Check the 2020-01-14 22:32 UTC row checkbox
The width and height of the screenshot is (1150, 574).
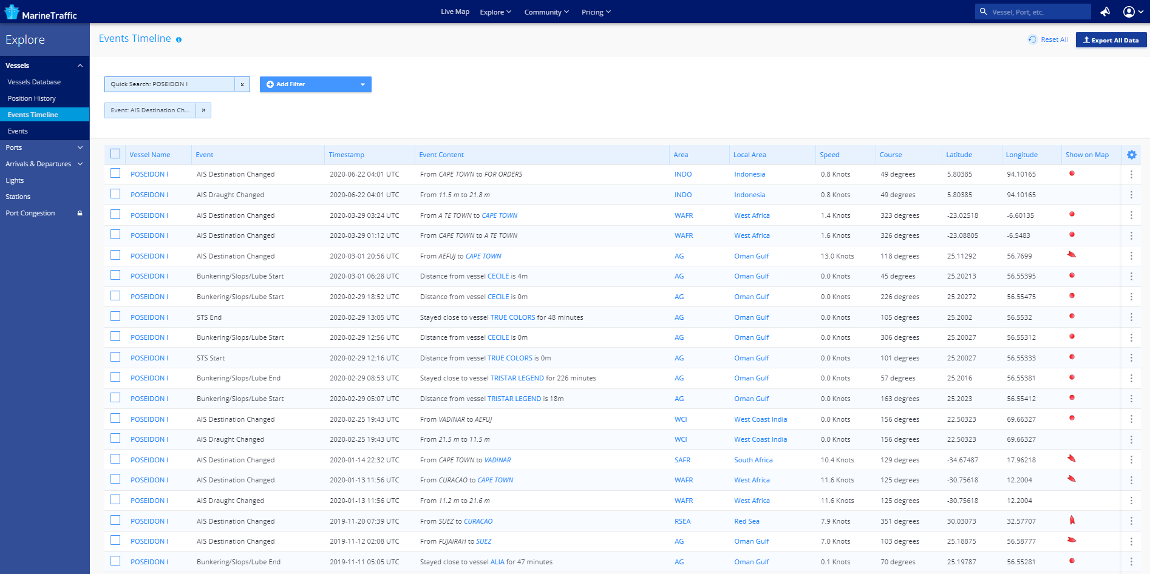click(x=115, y=459)
